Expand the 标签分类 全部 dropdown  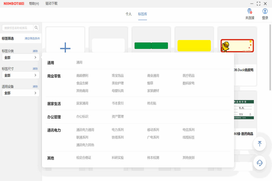(20, 57)
